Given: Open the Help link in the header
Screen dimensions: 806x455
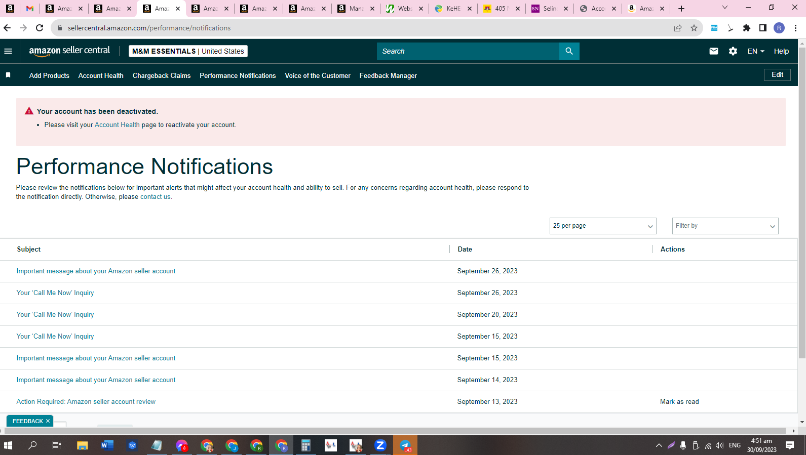Looking at the screenshot, I should pyautogui.click(x=781, y=51).
